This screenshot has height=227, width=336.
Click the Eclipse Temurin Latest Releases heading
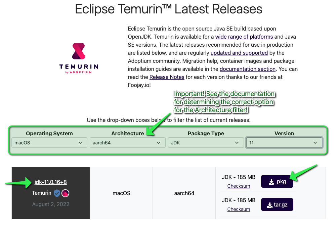[168, 9]
